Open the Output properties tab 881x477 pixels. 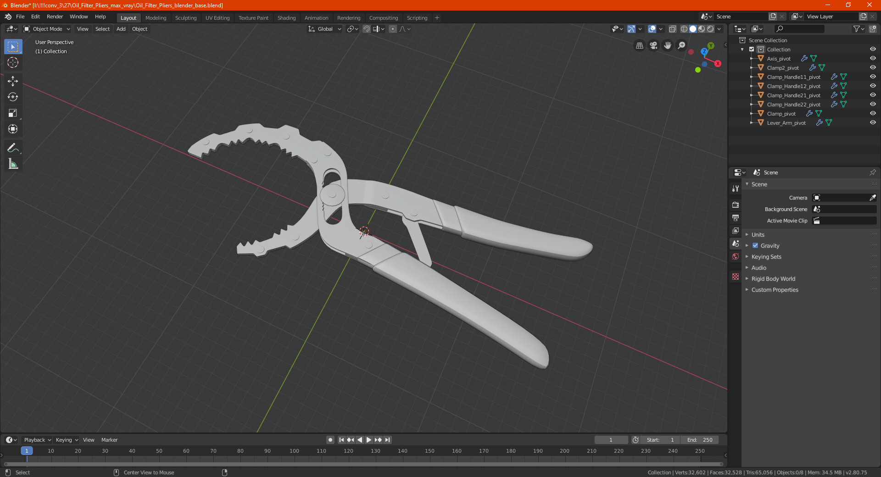pyautogui.click(x=736, y=217)
